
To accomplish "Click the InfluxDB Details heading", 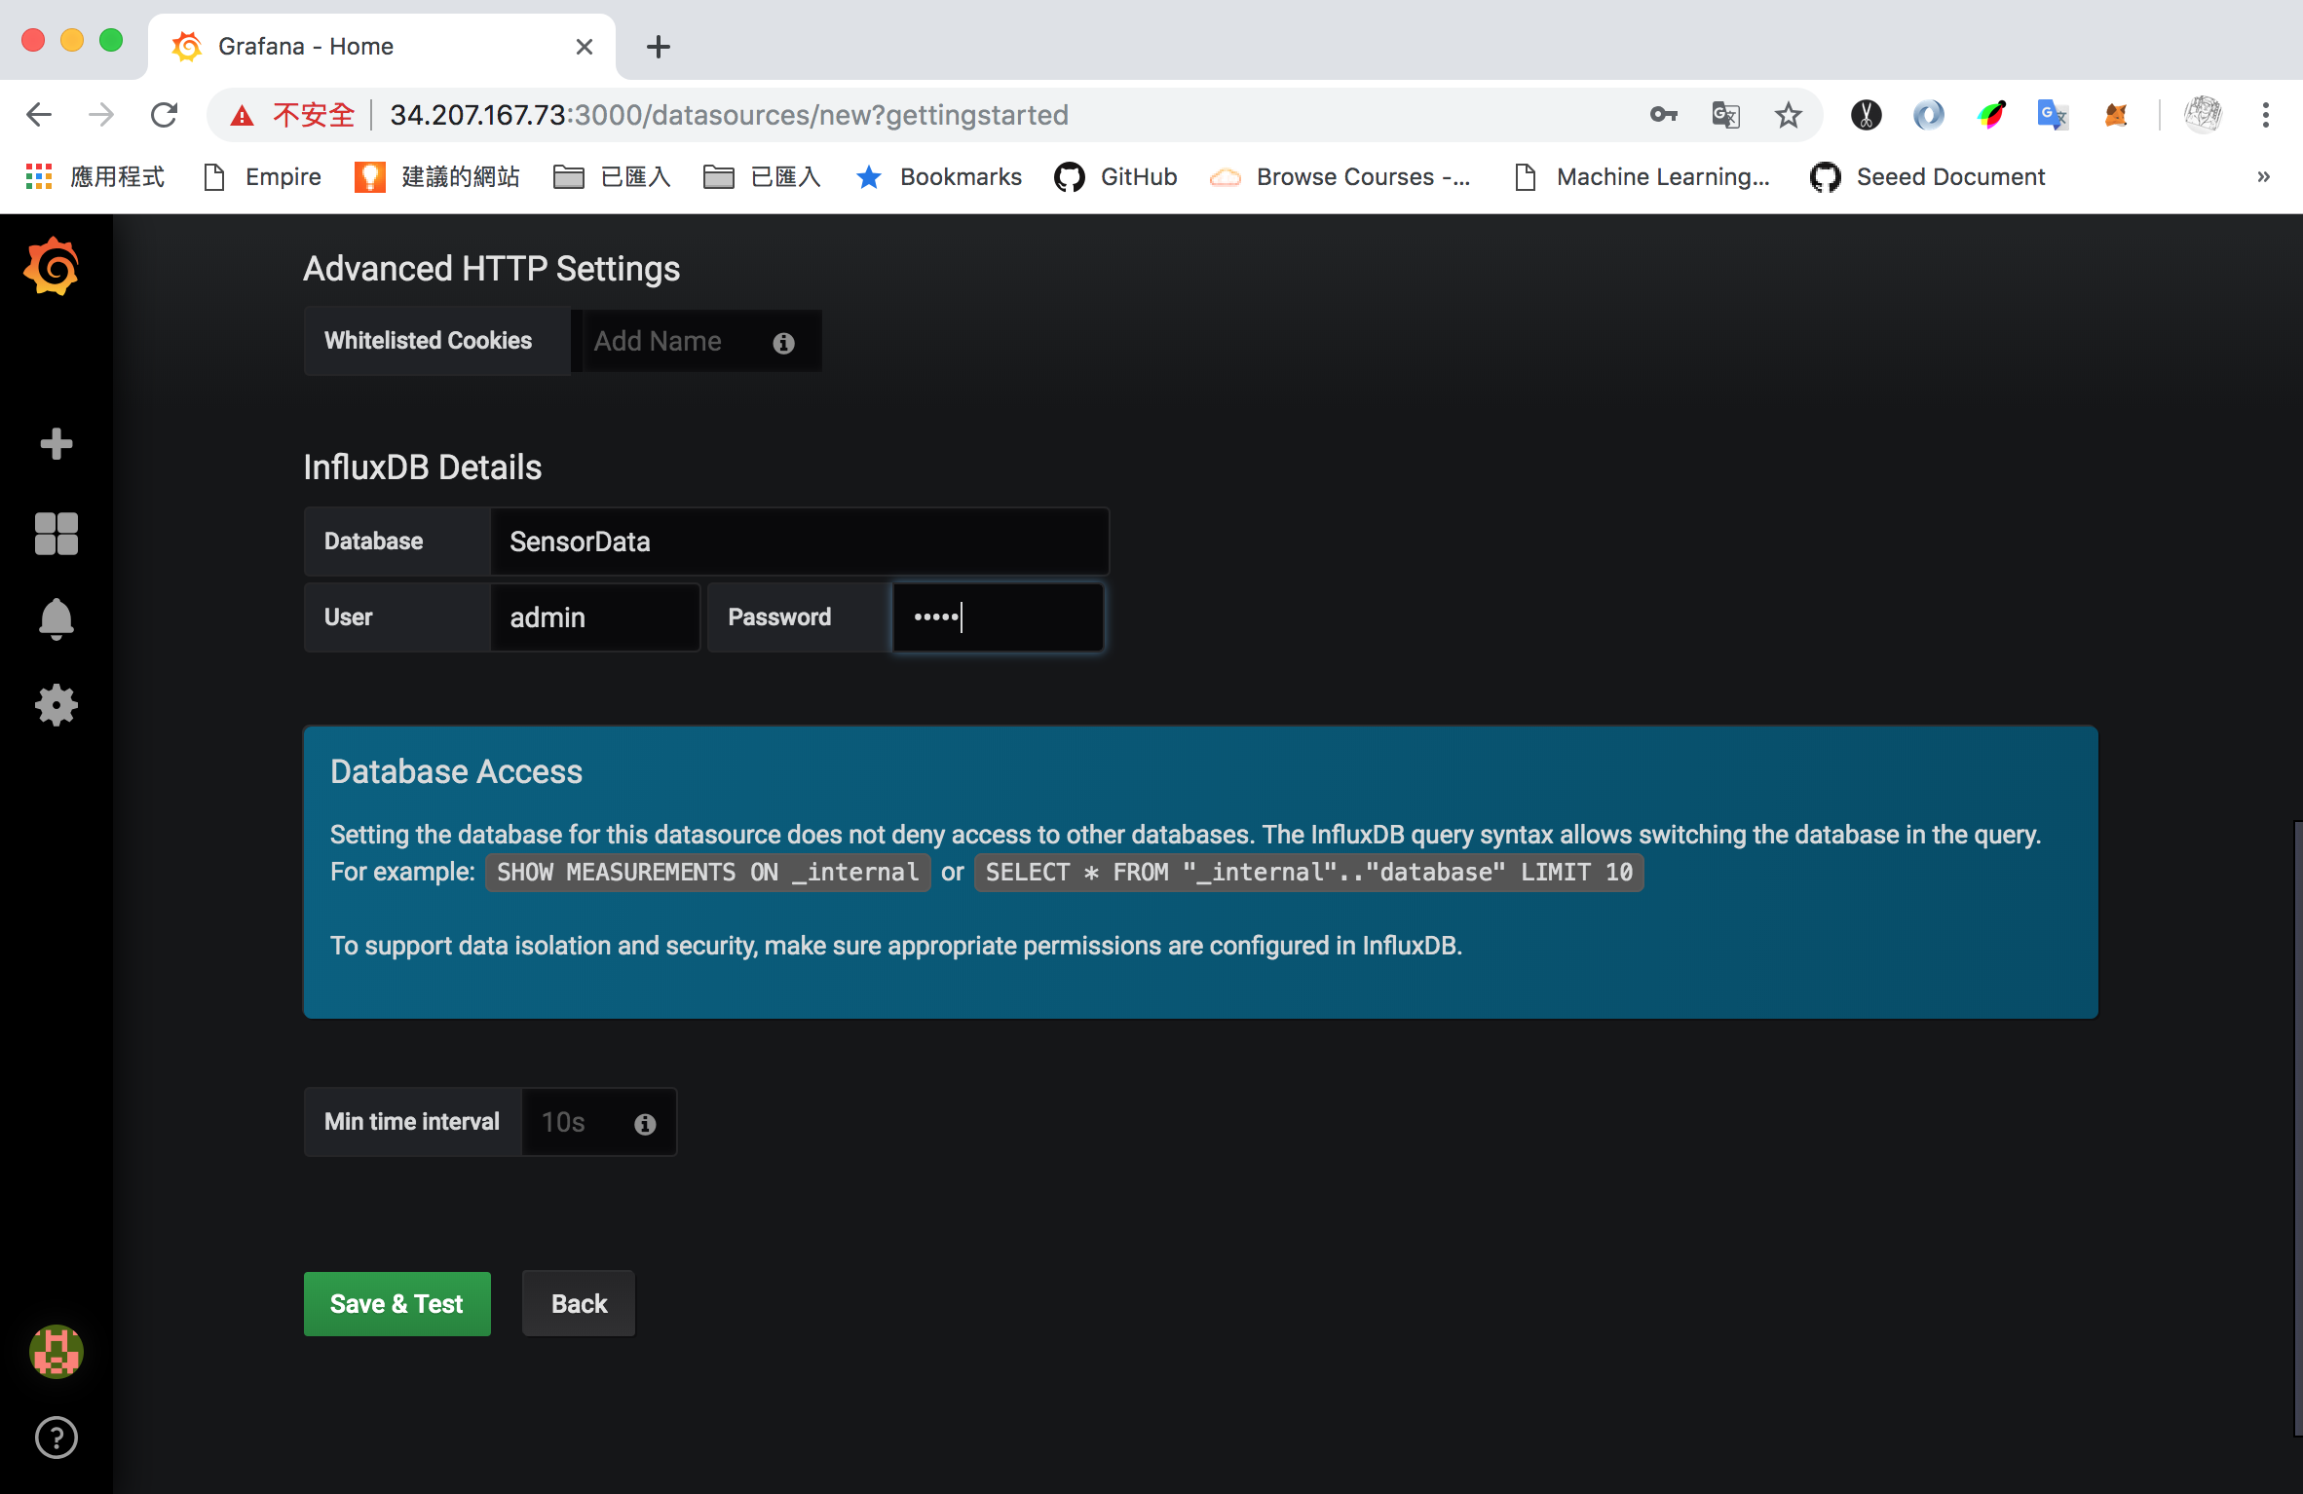I will pos(423,467).
